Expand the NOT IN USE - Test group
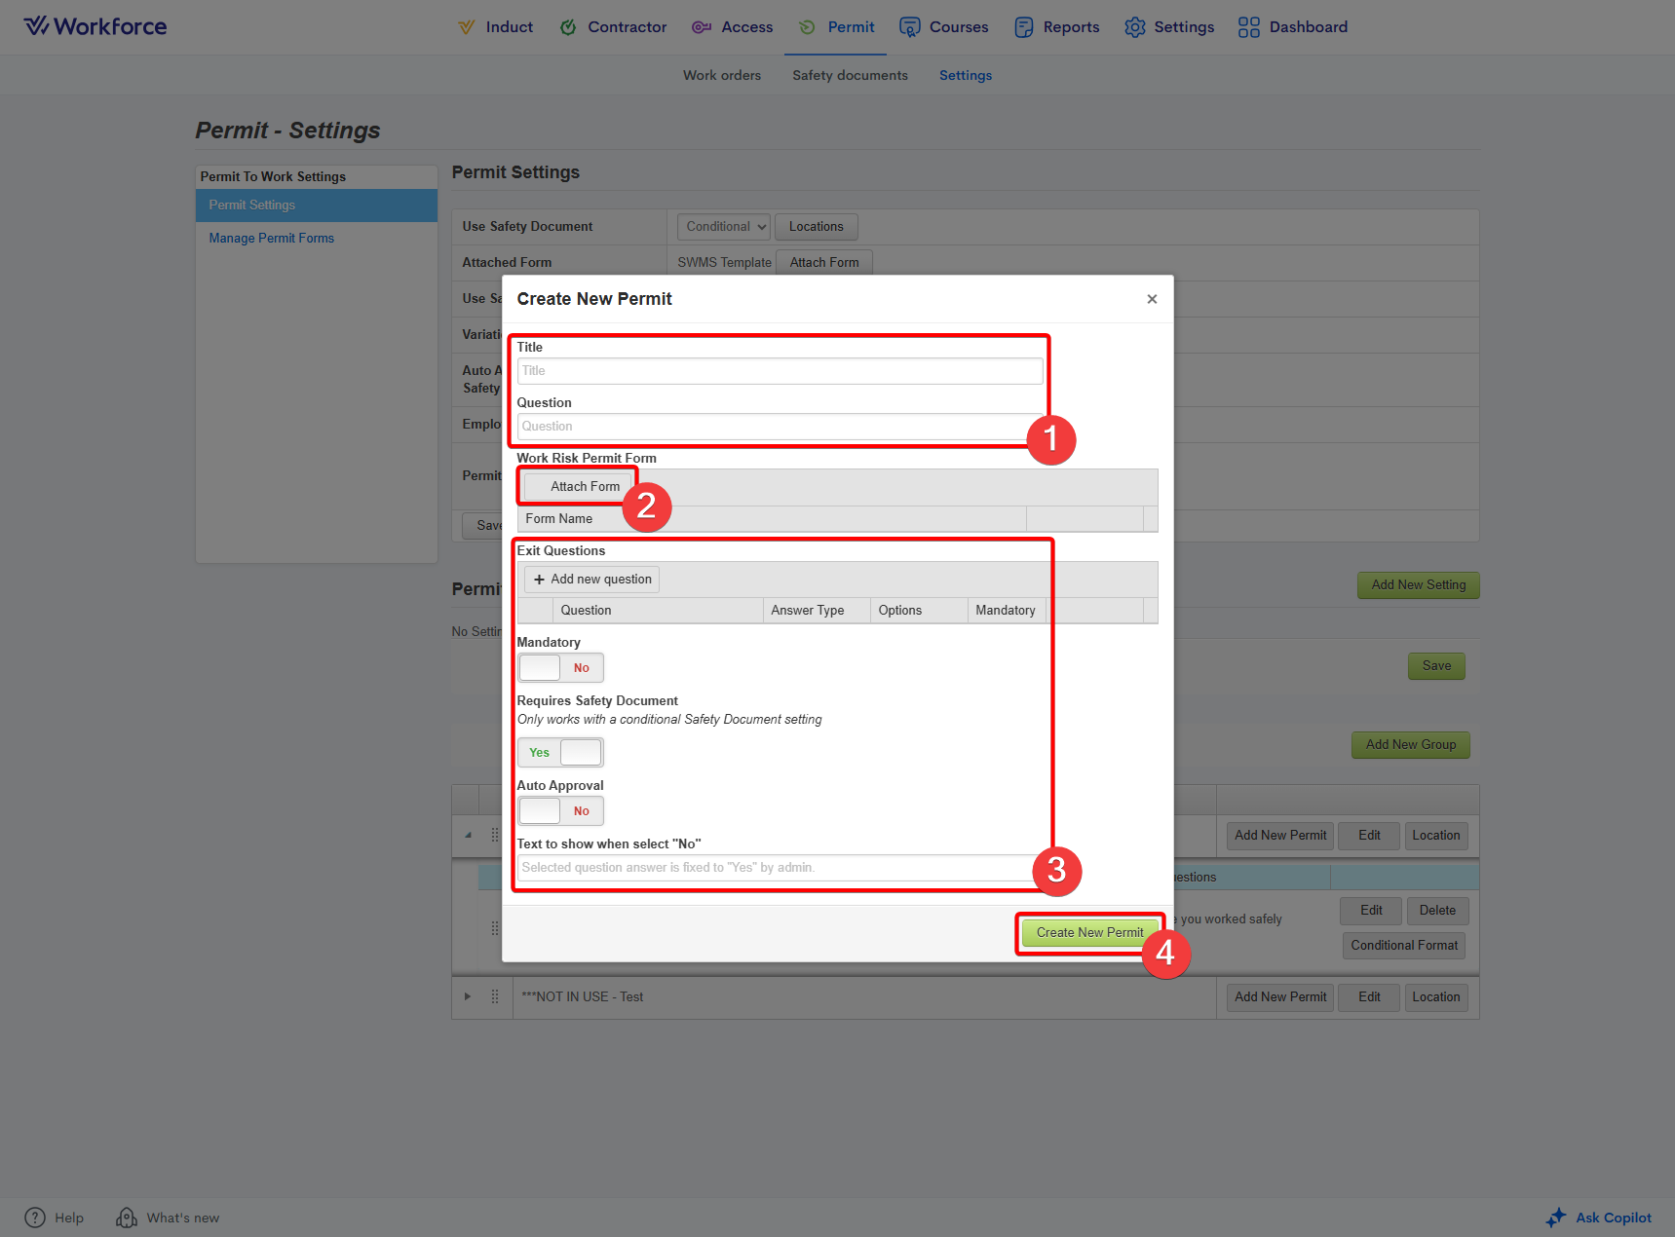The height and width of the screenshot is (1237, 1675). click(468, 996)
